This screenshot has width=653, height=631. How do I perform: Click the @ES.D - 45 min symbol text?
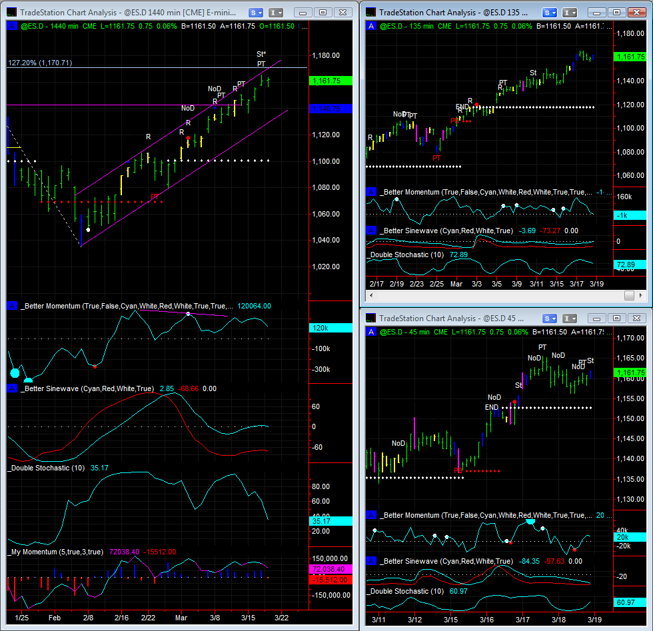[x=405, y=332]
